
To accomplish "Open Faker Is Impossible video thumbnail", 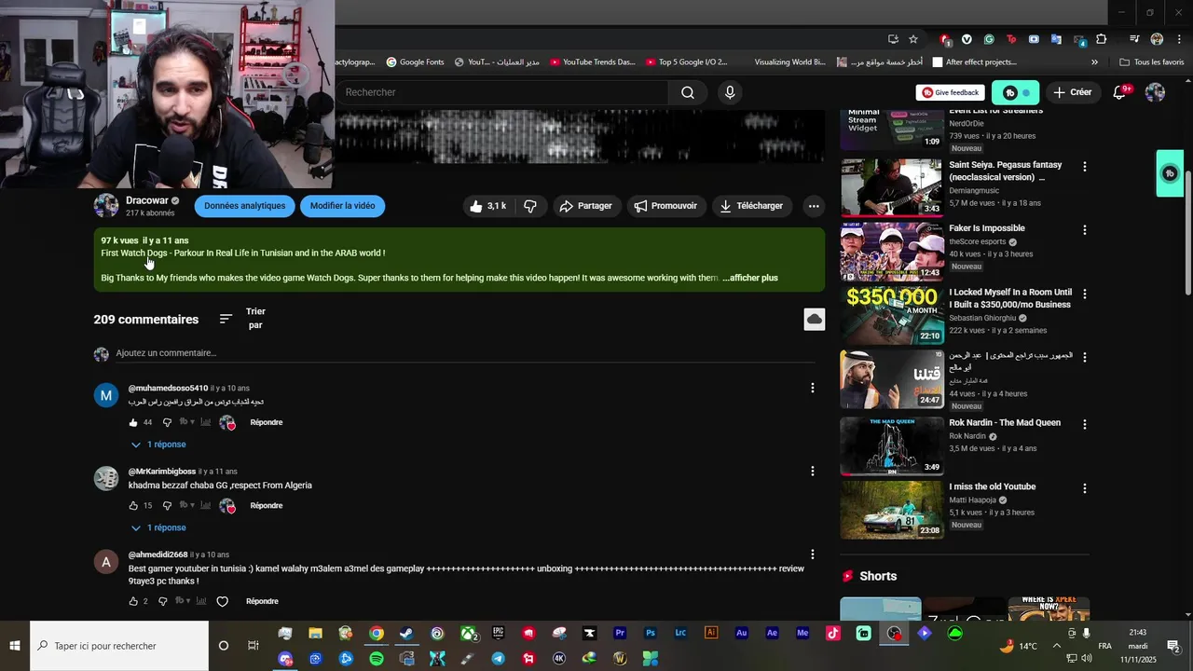I will click(x=892, y=252).
